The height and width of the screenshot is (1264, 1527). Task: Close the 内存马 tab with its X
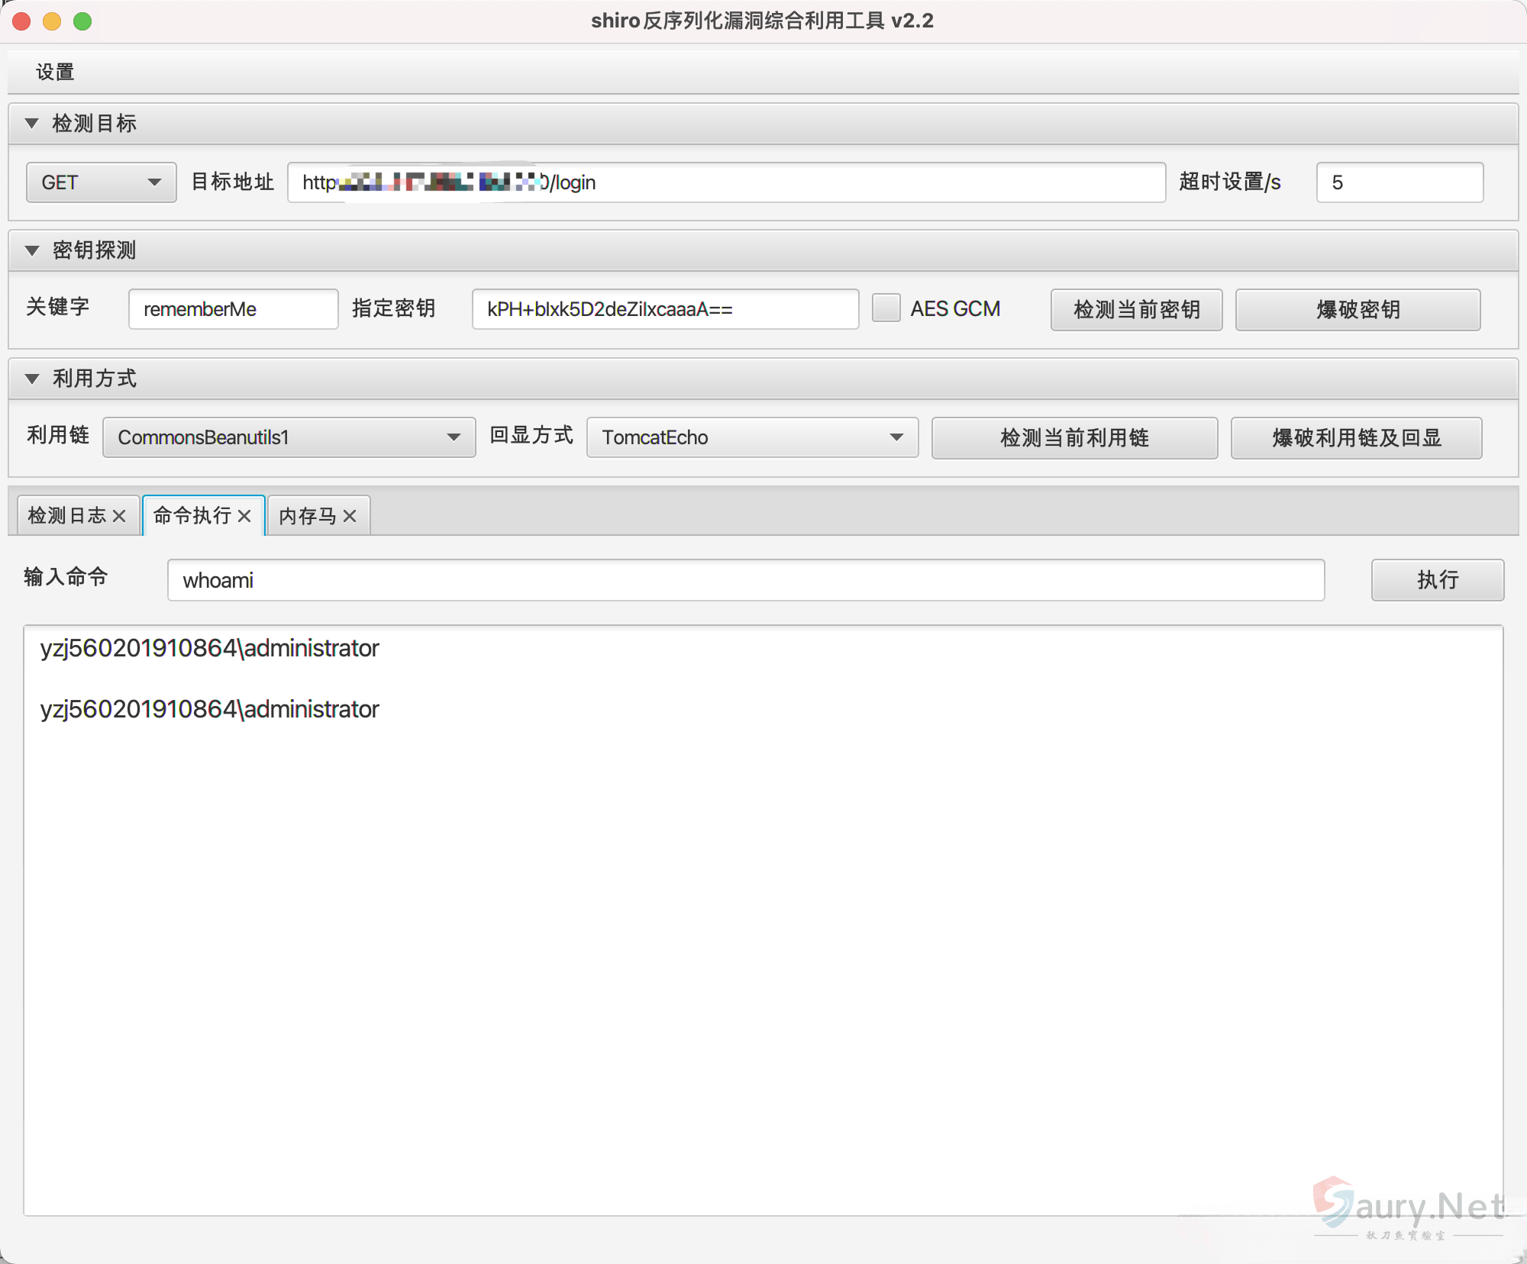[350, 516]
